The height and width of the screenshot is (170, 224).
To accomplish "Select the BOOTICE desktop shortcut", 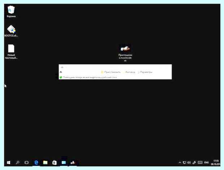I will pyautogui.click(x=11, y=31).
